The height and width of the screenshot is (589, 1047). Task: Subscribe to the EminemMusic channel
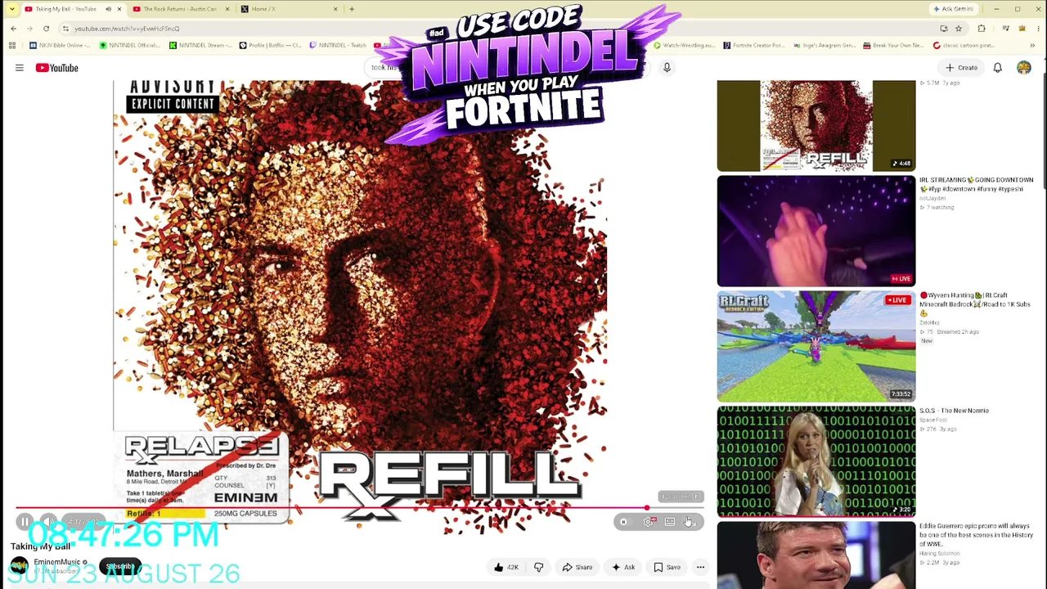coord(120,566)
